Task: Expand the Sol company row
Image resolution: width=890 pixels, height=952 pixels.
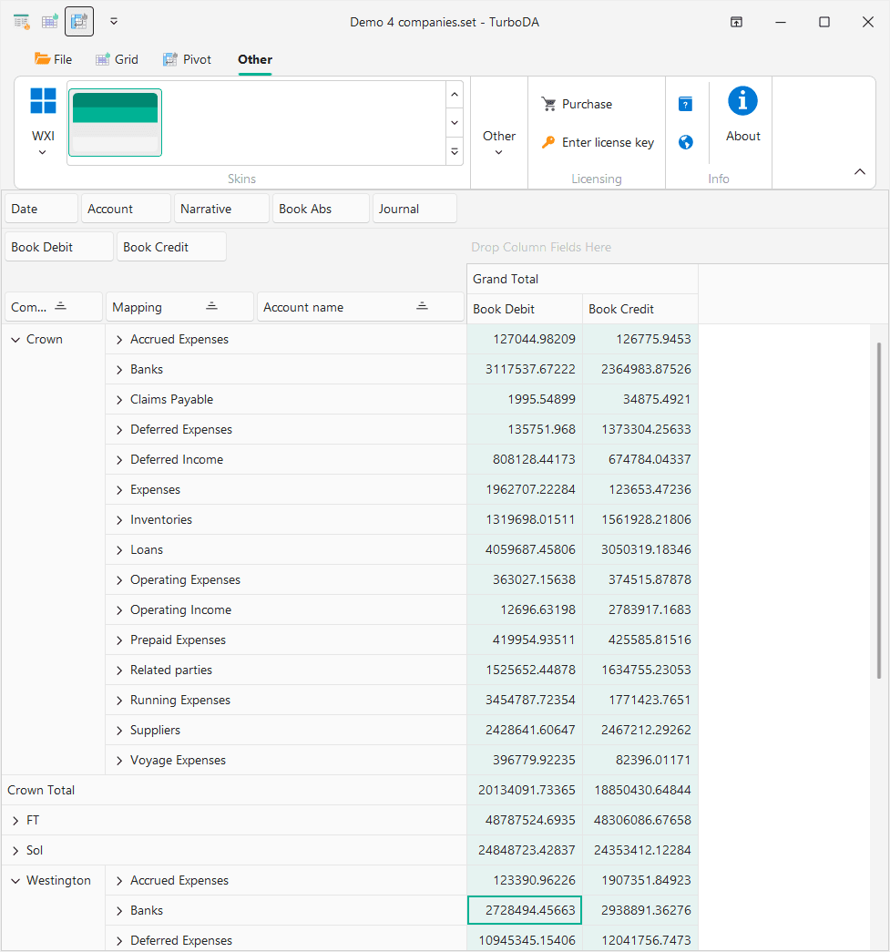Action: (x=15, y=851)
